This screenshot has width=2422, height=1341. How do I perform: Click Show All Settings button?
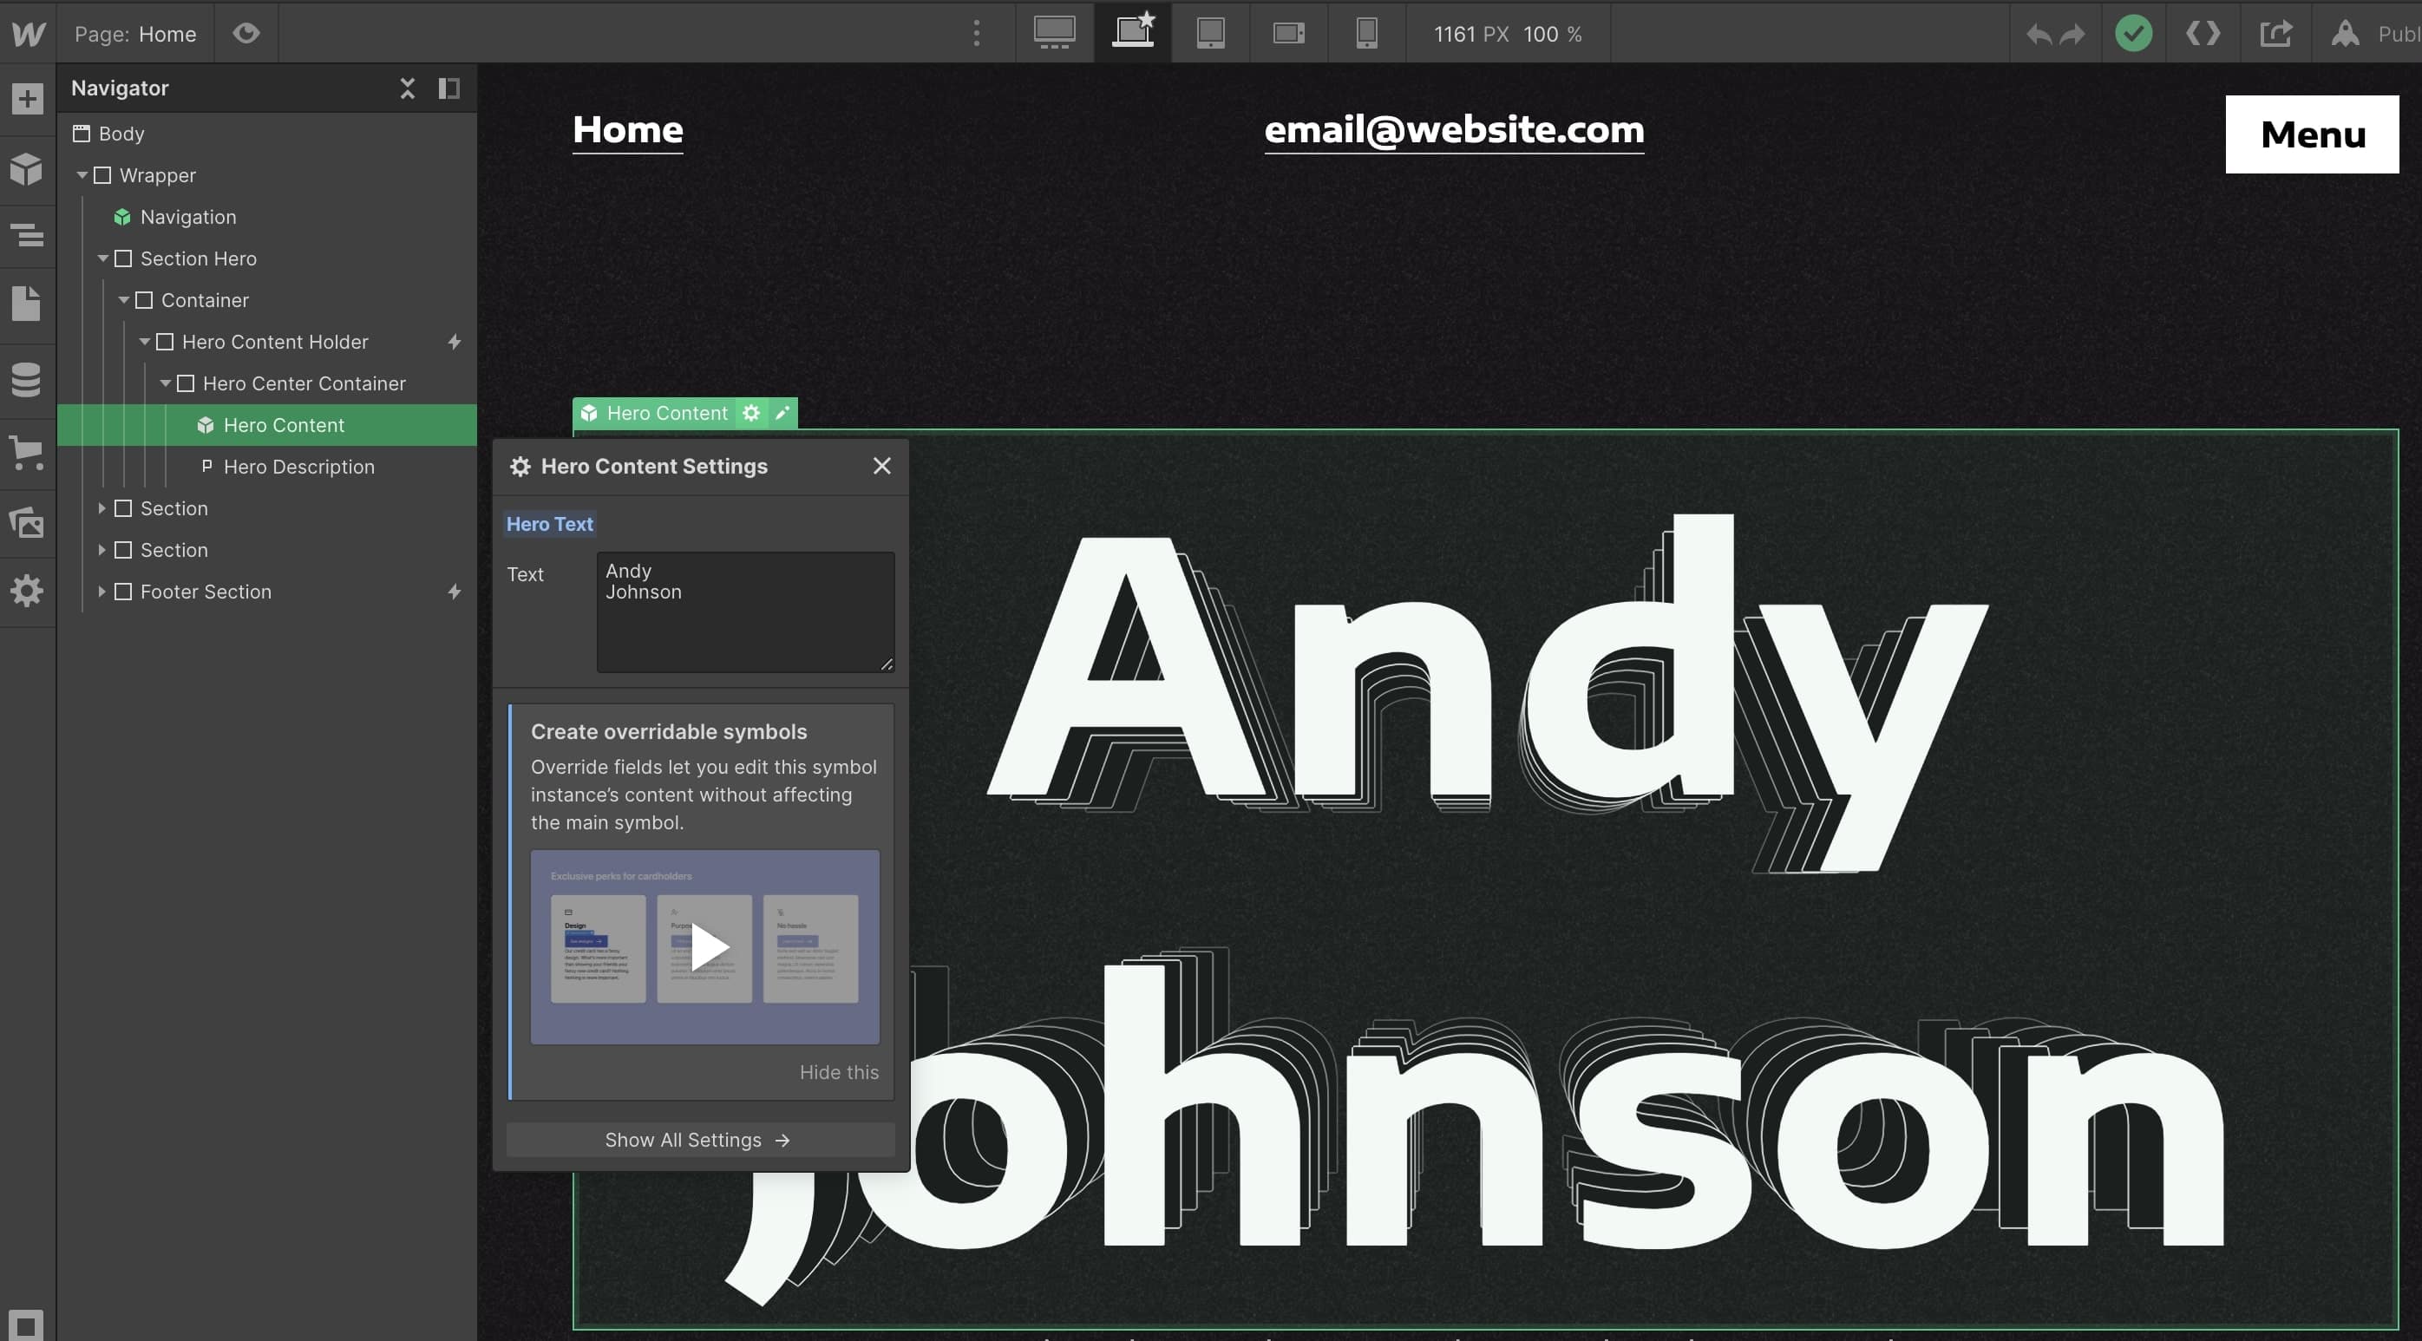698,1140
